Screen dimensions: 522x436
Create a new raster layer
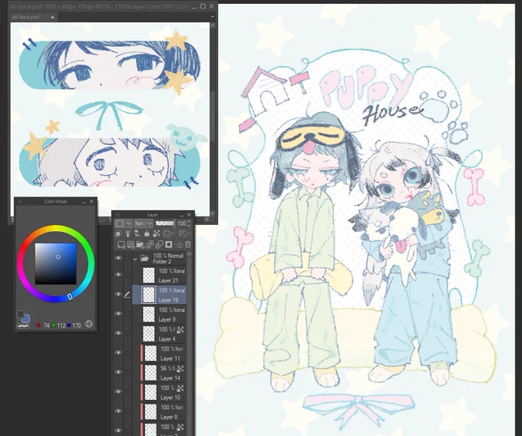click(121, 245)
